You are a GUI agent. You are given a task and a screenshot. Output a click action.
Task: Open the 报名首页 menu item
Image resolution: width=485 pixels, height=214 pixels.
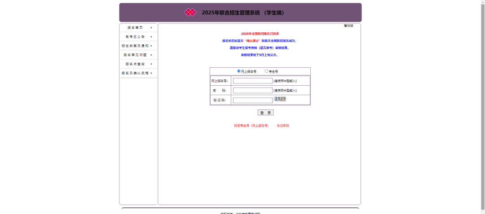point(135,28)
